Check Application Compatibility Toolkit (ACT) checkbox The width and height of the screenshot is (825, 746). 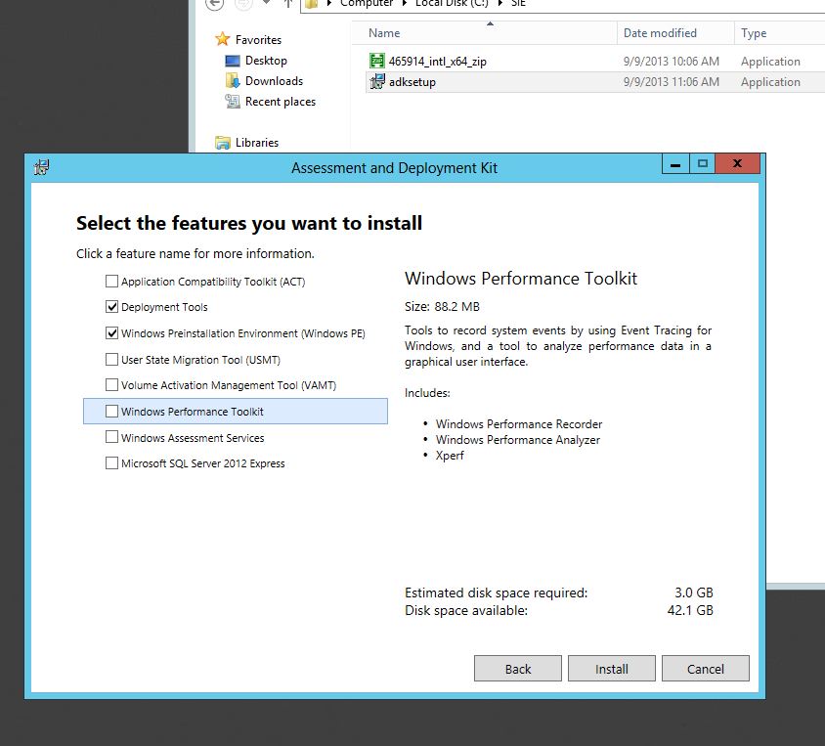pos(111,282)
